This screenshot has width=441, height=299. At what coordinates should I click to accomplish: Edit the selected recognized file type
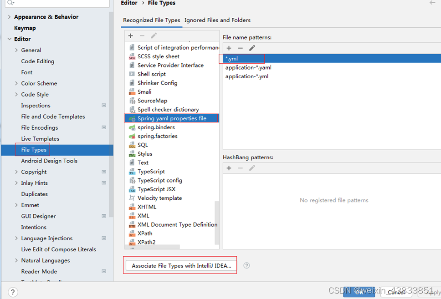pos(154,35)
